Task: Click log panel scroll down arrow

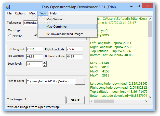Action: (x=150, y=97)
